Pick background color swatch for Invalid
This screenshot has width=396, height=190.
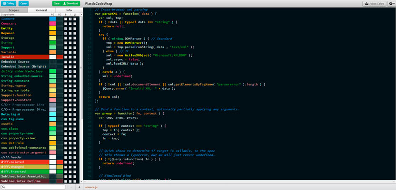[59, 57]
